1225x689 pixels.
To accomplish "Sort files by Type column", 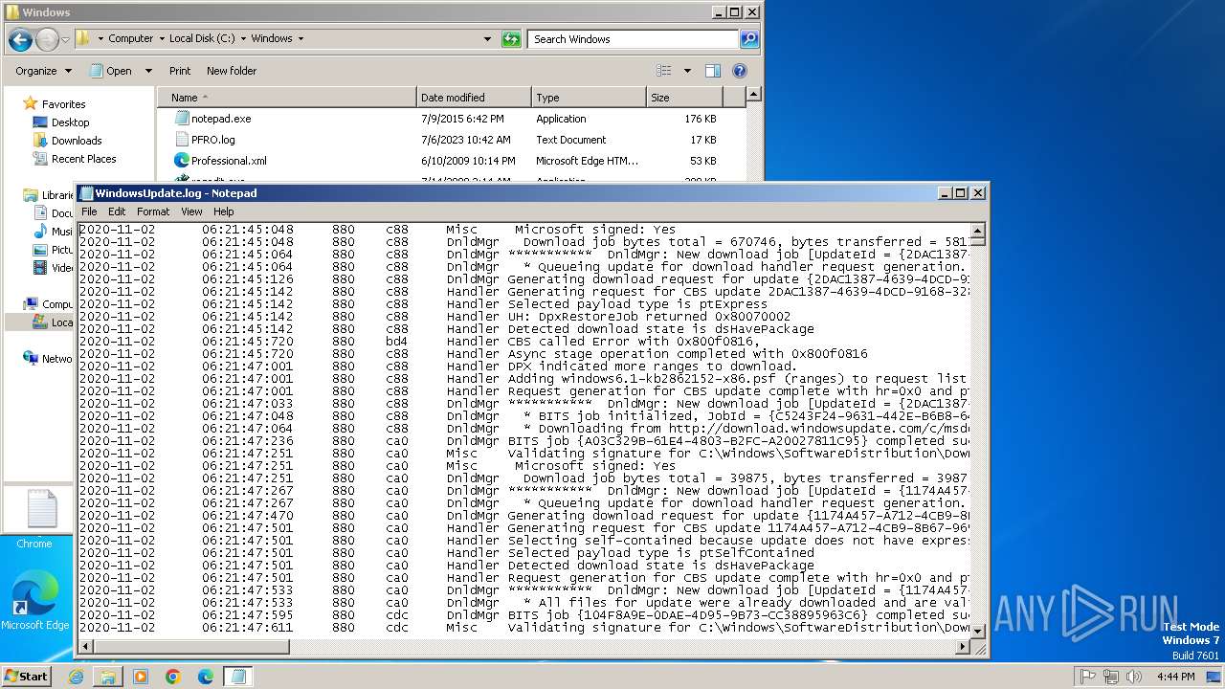I will pos(589,98).
